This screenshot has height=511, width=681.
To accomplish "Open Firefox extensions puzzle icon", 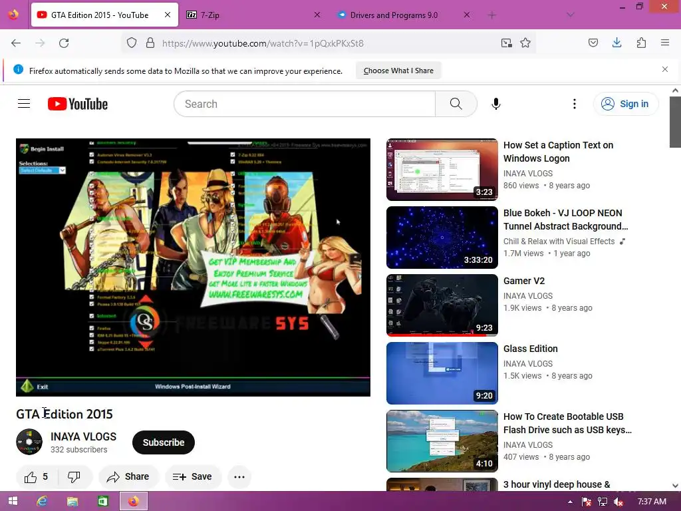I will click(641, 43).
